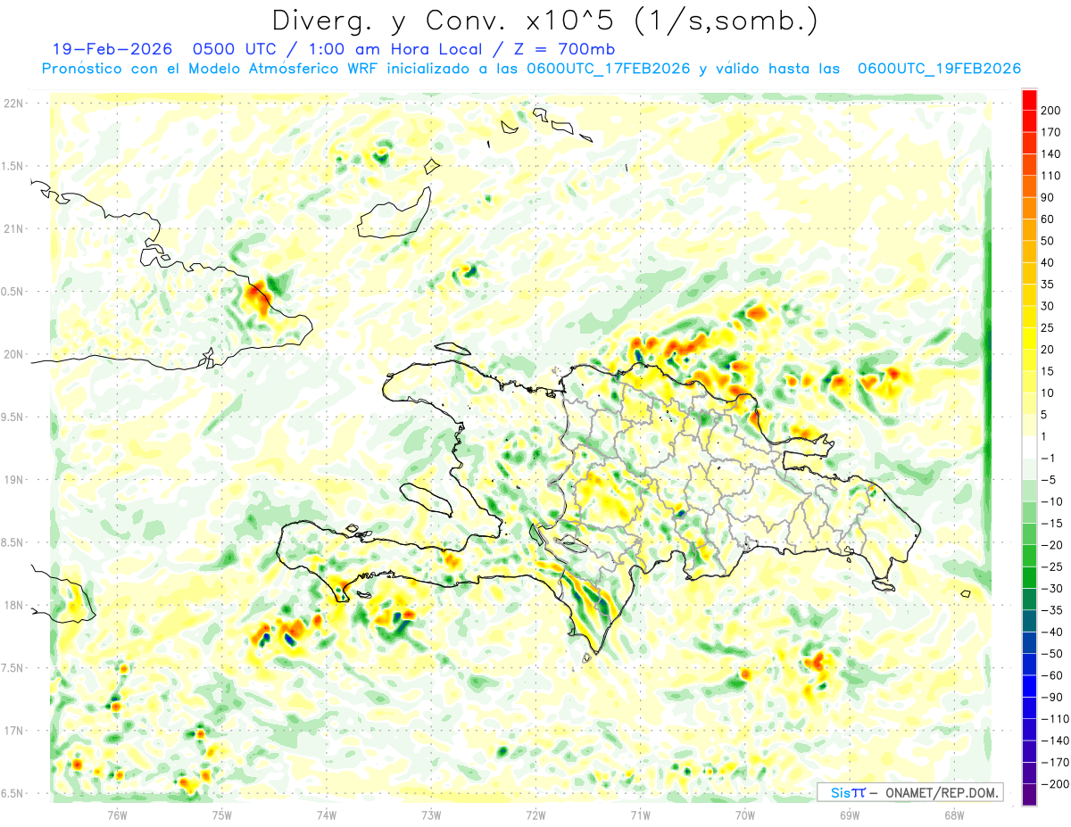This screenshot has height=827, width=1071.
Task: Click the "22N" latitude label
Action: [14, 103]
